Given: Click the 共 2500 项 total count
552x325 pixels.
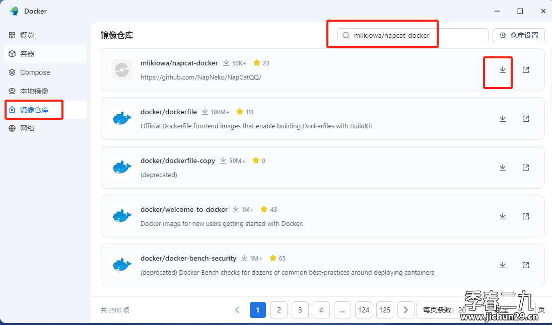Looking at the screenshot, I should click(115, 310).
